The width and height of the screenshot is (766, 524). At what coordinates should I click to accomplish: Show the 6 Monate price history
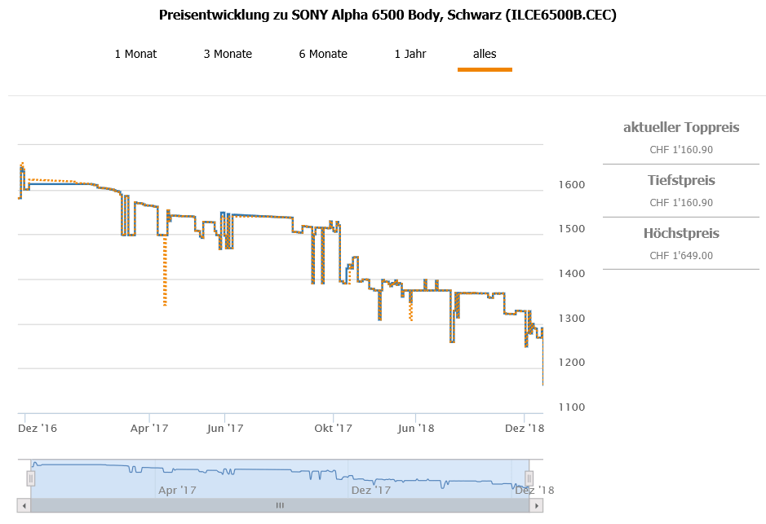tap(323, 54)
